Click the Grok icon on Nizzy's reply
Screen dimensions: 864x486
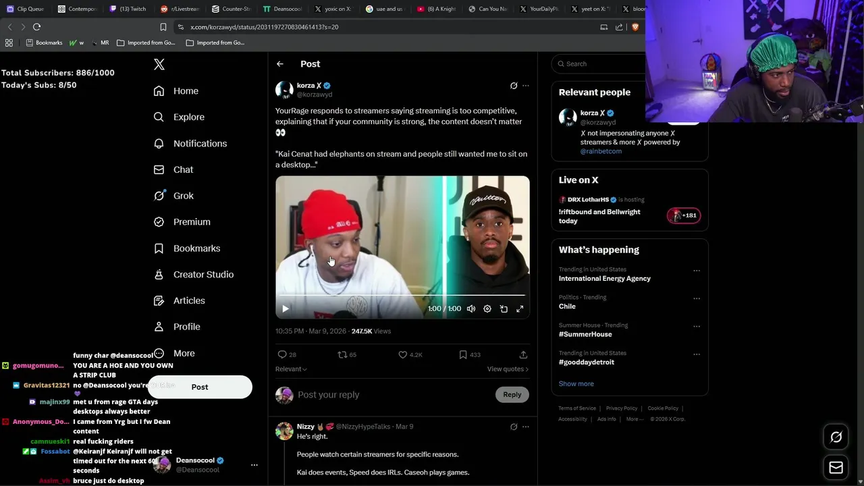tap(514, 427)
